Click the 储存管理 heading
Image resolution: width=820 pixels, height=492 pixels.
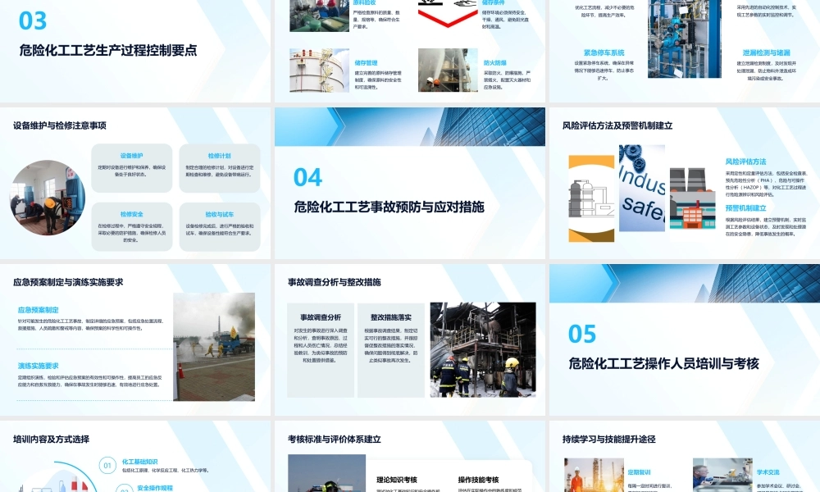pyautogui.click(x=366, y=63)
